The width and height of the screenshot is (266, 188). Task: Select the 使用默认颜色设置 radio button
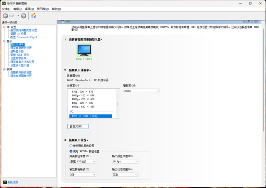click(71, 146)
